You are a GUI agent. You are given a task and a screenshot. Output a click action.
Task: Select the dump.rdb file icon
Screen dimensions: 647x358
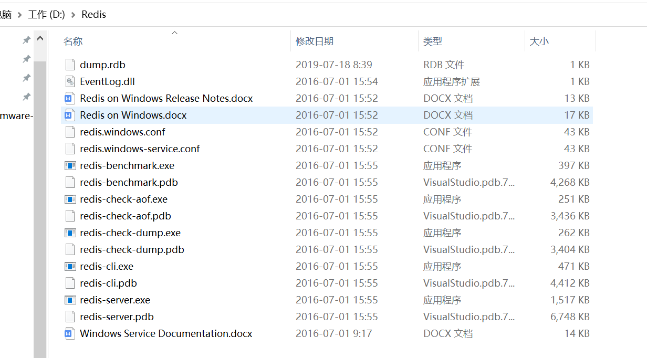click(x=70, y=65)
